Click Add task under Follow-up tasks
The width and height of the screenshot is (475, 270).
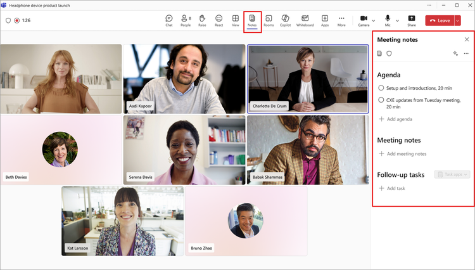[392, 188]
